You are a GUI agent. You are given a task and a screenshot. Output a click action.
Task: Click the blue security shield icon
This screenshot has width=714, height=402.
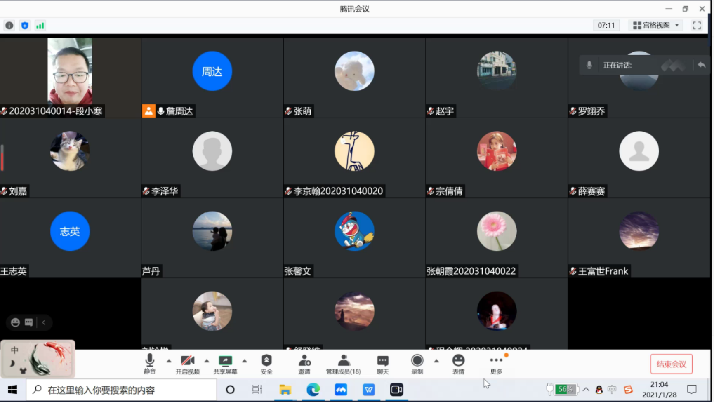point(25,26)
